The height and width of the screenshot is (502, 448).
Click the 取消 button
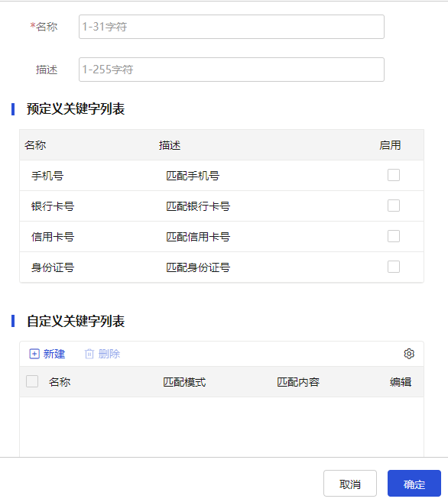350,484
